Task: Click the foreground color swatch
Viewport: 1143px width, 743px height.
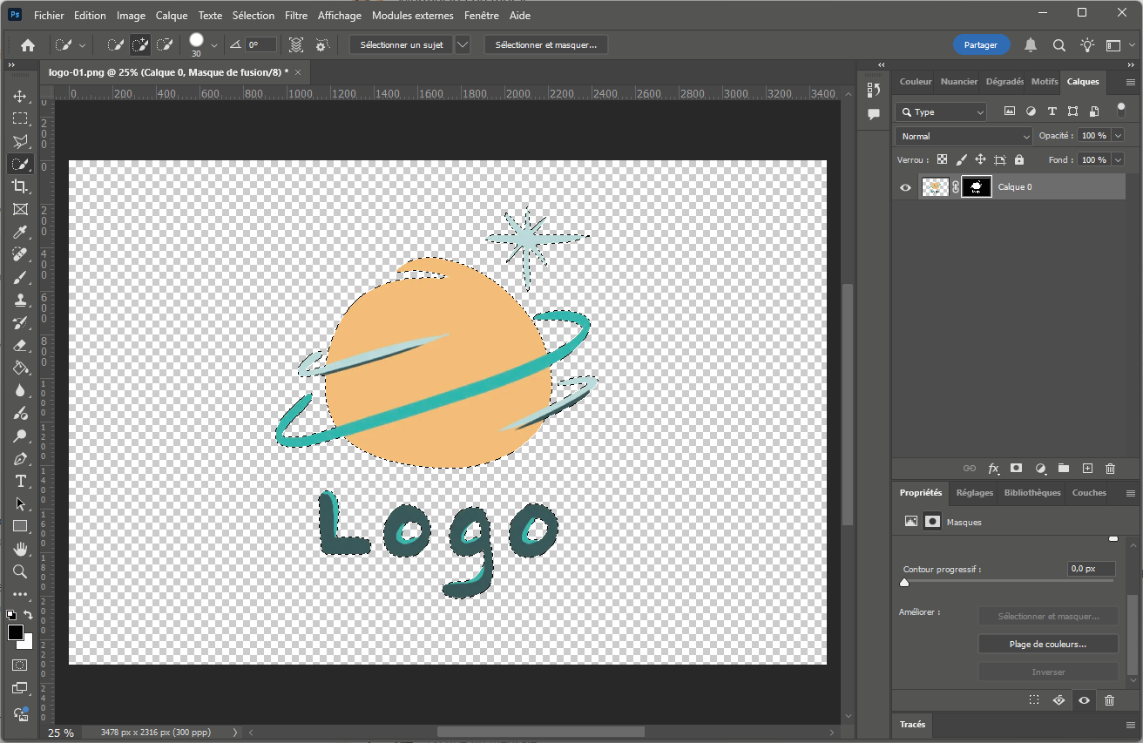Action: (16, 632)
